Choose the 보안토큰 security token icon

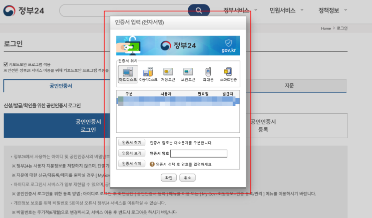click(188, 74)
